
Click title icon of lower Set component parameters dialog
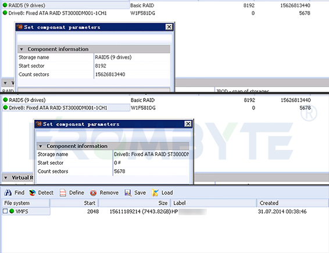[x=38, y=124]
